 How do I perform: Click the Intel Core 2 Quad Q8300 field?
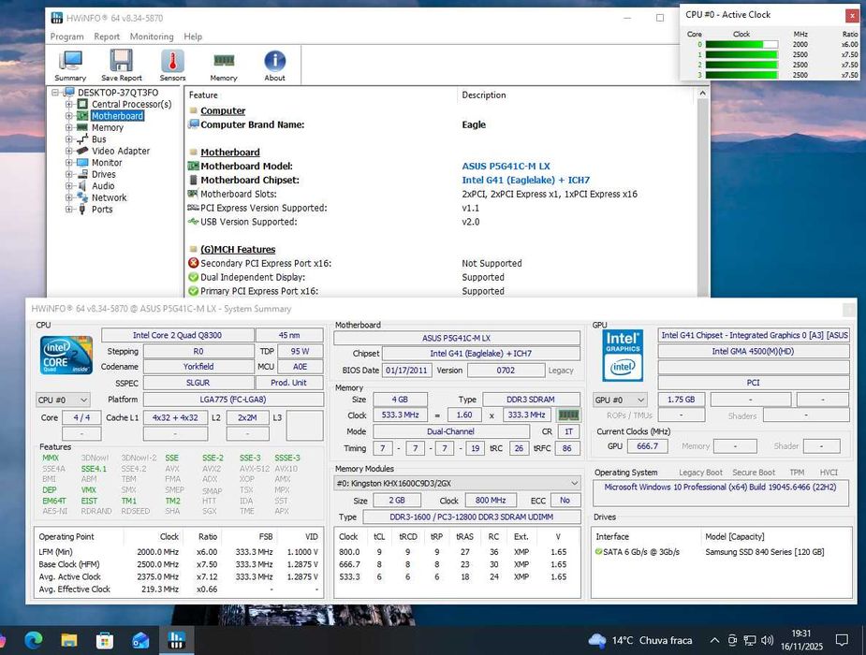[x=177, y=335]
